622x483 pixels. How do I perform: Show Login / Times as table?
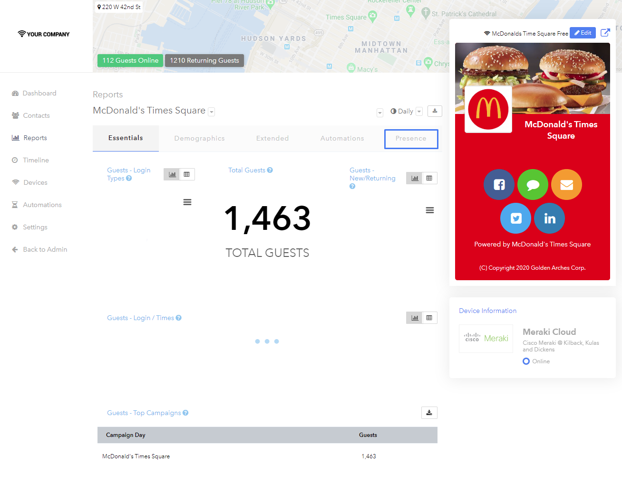[429, 318]
